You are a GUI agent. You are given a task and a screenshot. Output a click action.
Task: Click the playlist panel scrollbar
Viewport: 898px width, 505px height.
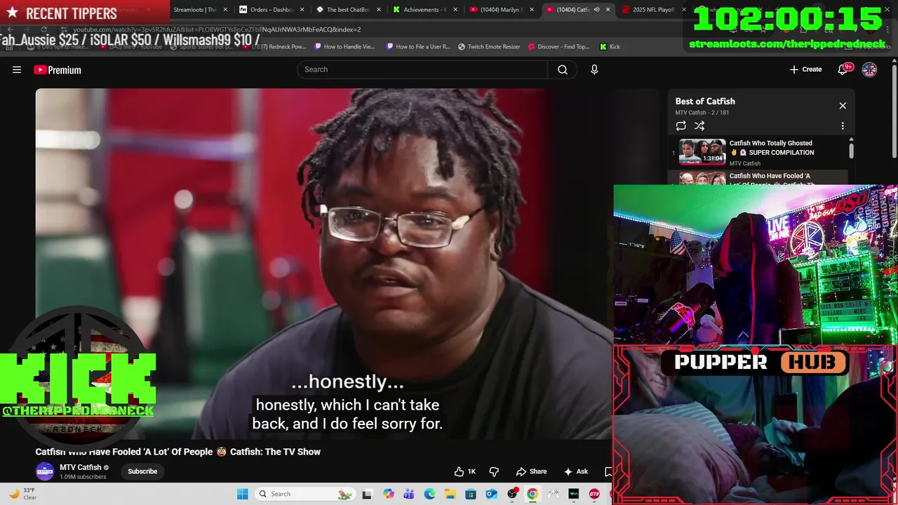point(851,150)
